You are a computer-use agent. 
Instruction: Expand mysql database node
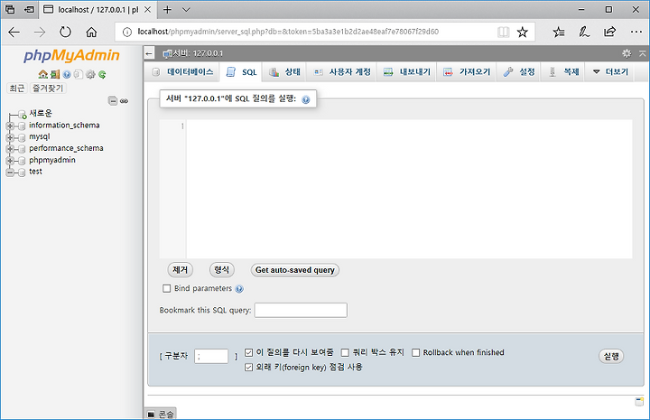tap(10, 137)
